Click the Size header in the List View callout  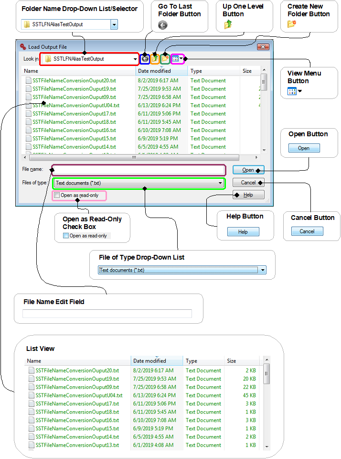[242, 361]
